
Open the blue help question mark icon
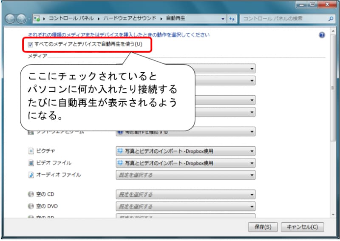point(322,35)
